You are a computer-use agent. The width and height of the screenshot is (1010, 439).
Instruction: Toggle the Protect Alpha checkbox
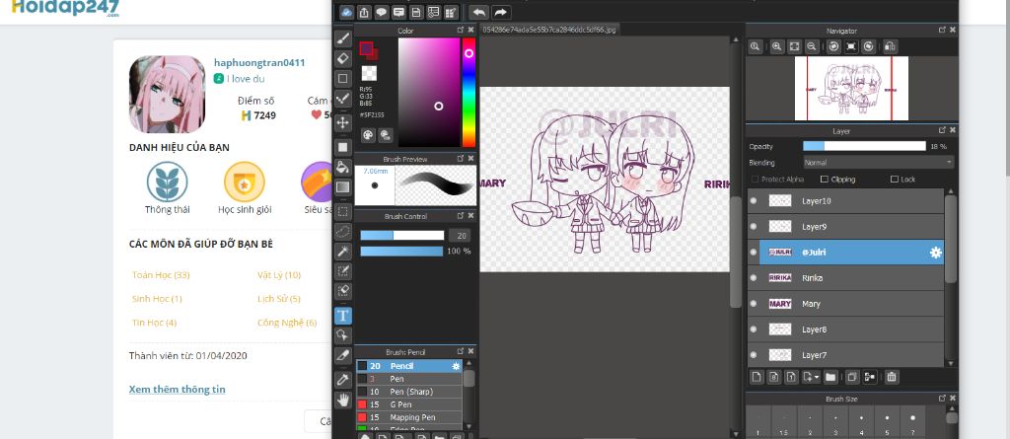click(x=756, y=180)
